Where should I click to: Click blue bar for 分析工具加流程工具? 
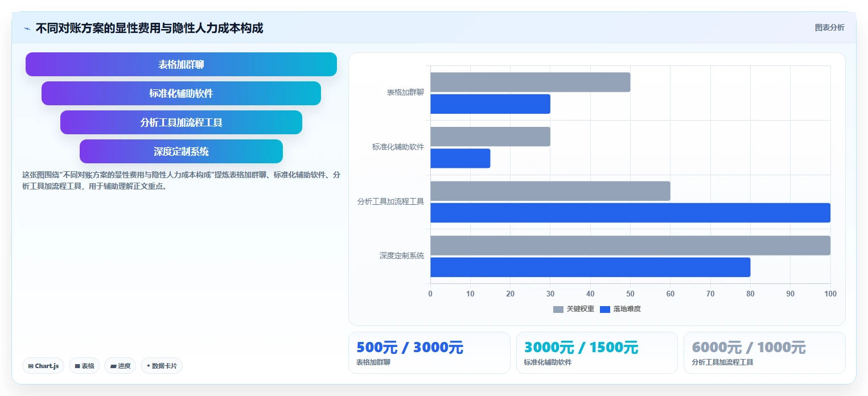point(630,213)
